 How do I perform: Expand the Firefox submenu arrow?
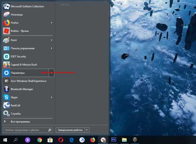tap(52, 23)
